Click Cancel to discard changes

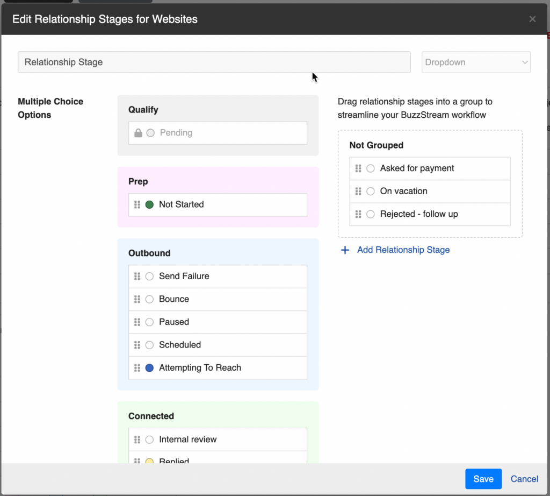pos(524,479)
